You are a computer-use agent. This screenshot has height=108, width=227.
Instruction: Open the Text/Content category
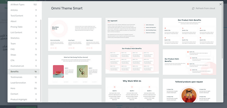[24, 16]
